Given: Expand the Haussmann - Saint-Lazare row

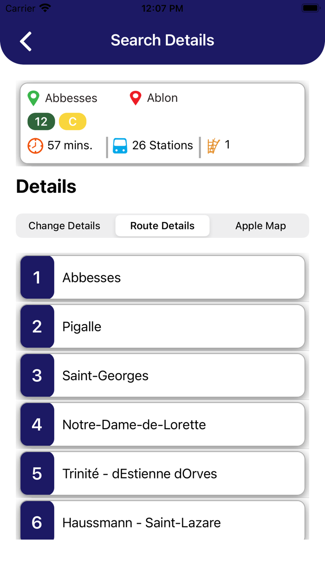Looking at the screenshot, I should point(162,522).
